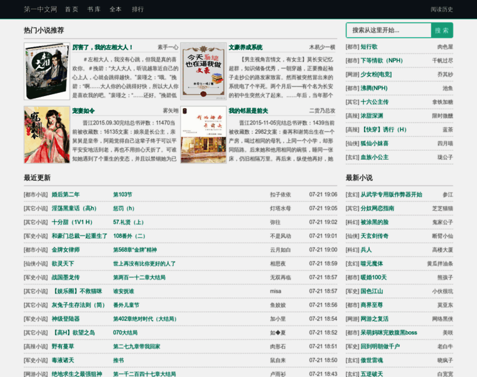This screenshot has width=477, height=377.
Task: Open the novel 欲灵天下
Action: (x=63, y=264)
